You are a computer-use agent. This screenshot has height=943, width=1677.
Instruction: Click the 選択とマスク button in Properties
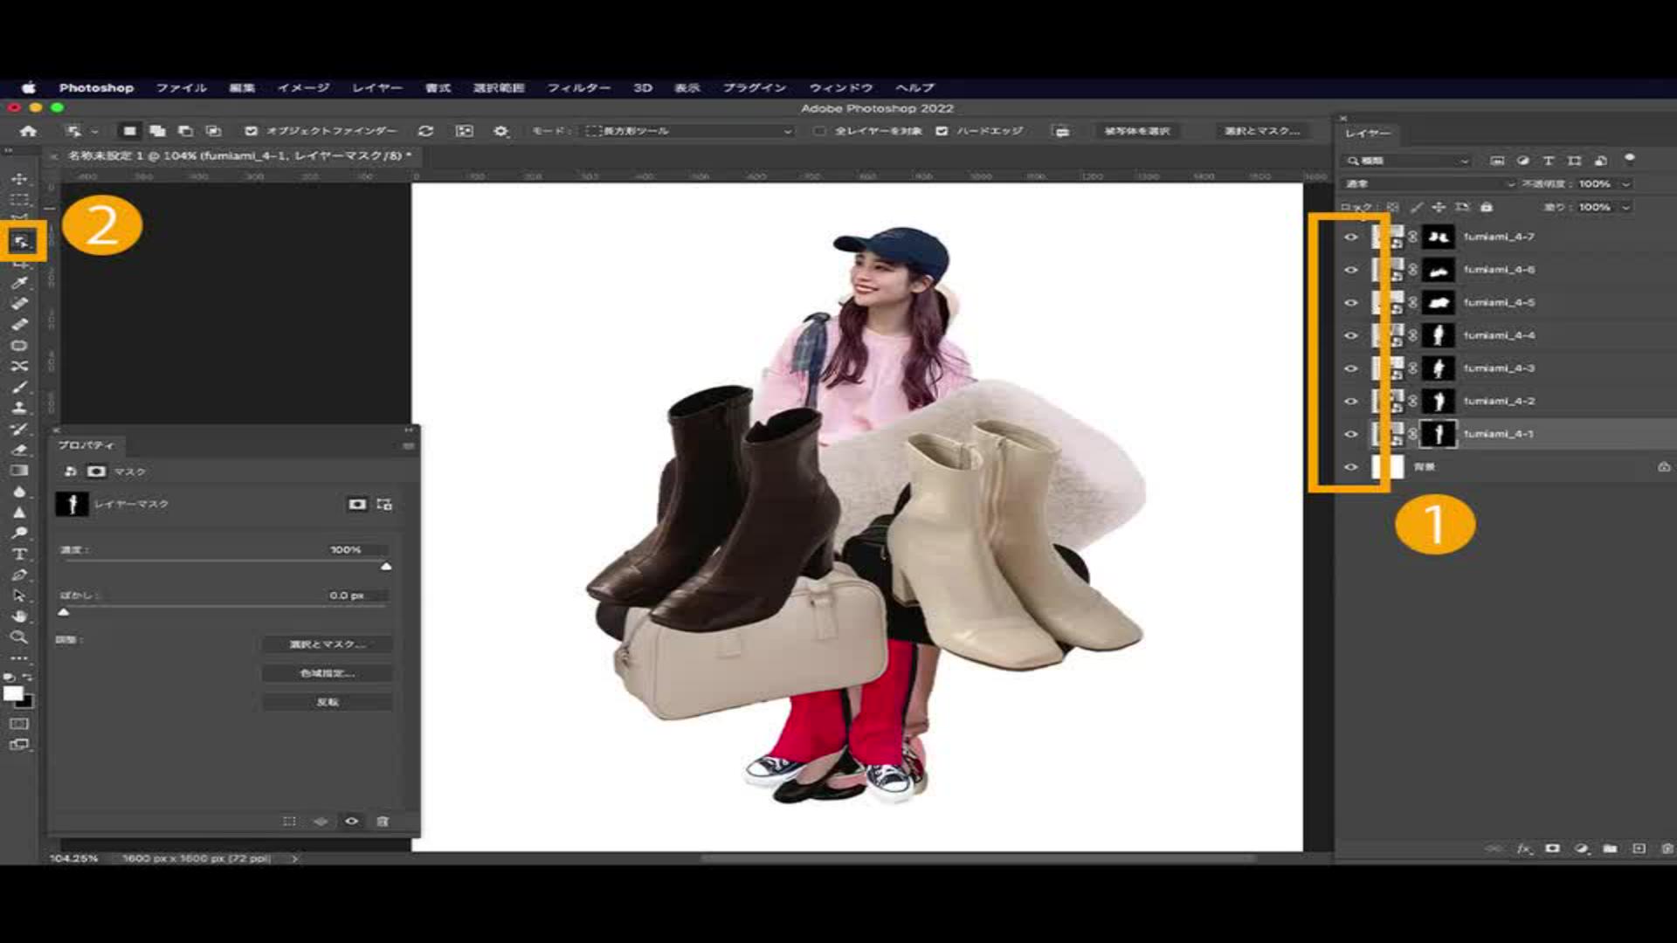(327, 644)
